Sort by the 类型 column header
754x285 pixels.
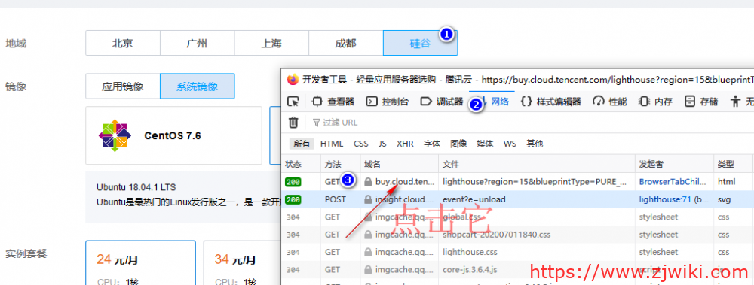tap(733, 164)
